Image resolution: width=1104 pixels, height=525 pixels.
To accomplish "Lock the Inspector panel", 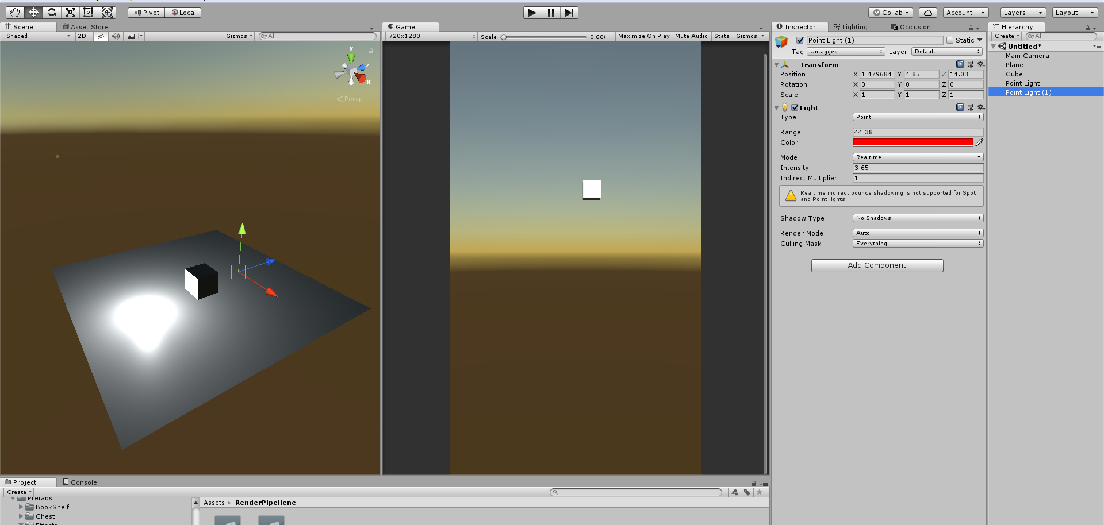I will tap(971, 28).
